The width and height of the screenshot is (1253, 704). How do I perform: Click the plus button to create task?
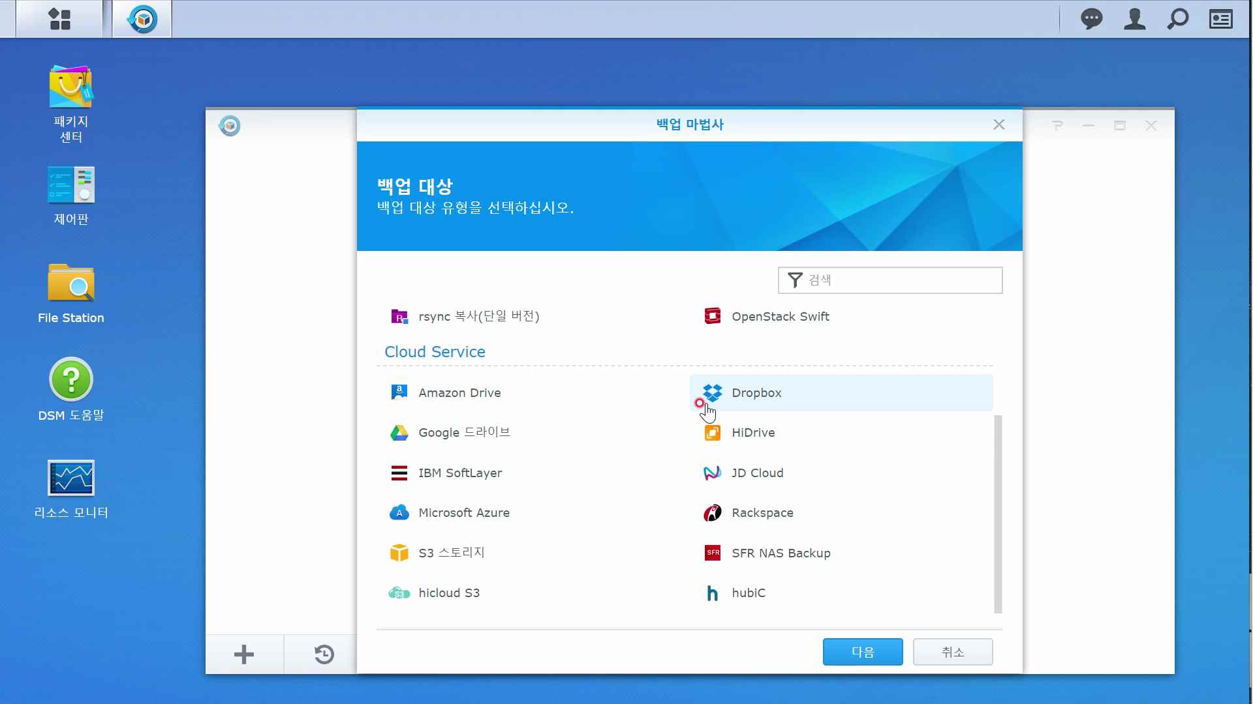click(x=244, y=654)
